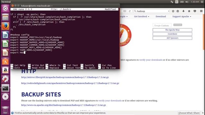Screen dimensions: 205x115
Task: Click Firefox page vertical scrollbar
Action: point(204,32)
